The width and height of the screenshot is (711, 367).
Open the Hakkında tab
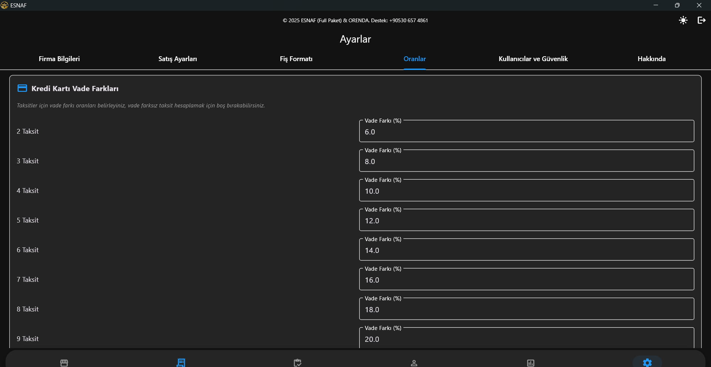(651, 59)
